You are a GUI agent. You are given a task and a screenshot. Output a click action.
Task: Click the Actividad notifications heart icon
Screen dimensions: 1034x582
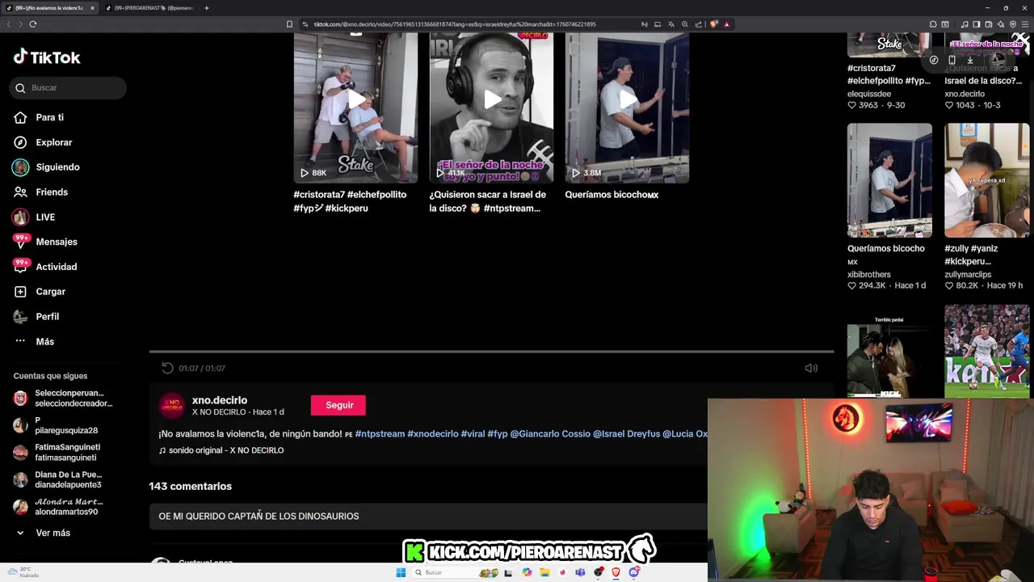(21, 266)
